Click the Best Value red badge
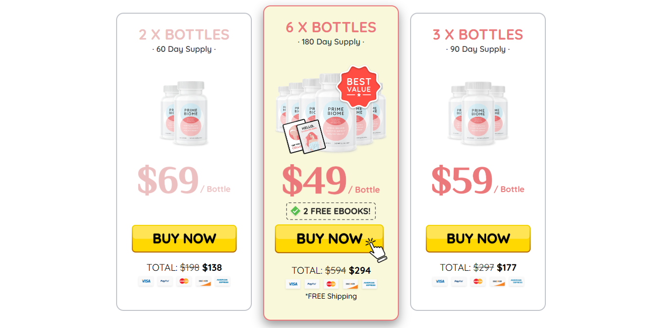 click(359, 87)
